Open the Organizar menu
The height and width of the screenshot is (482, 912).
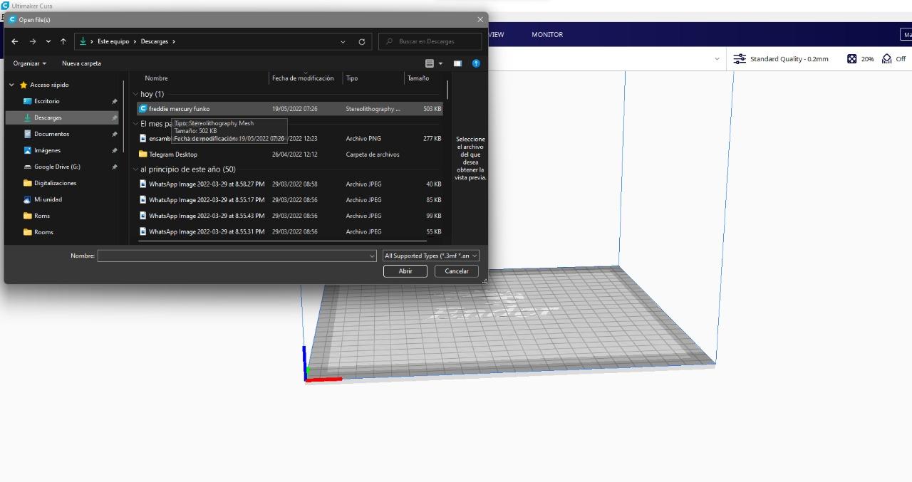point(30,63)
